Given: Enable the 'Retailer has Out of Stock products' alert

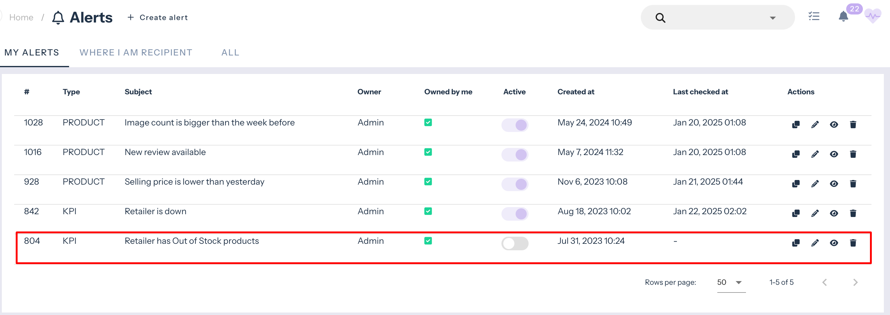Looking at the screenshot, I should [x=514, y=243].
